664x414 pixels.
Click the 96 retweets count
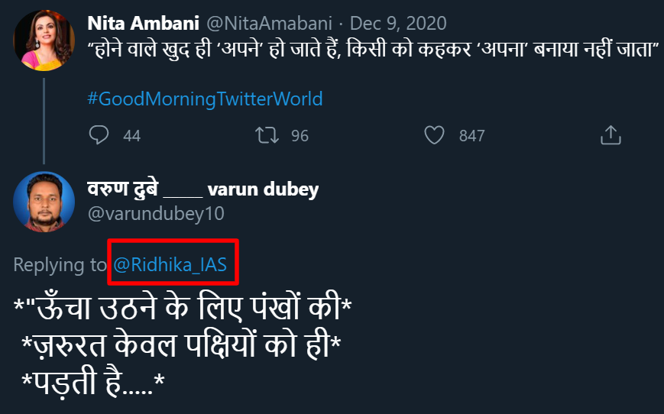pos(300,136)
